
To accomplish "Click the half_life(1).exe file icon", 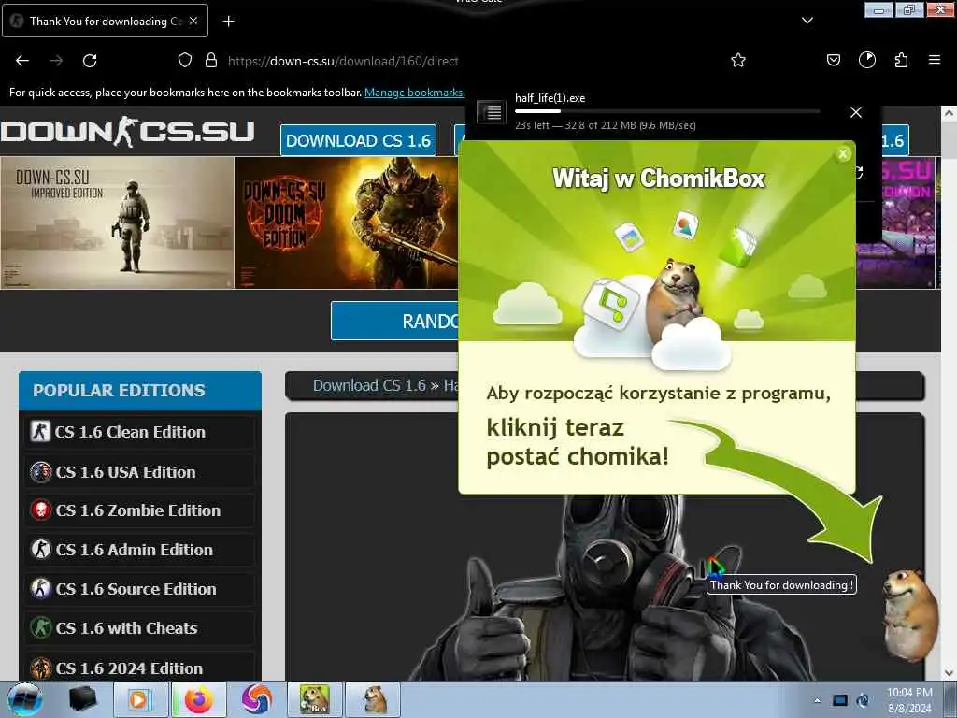I will point(491,112).
